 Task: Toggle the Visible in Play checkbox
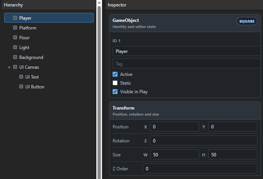(x=115, y=91)
